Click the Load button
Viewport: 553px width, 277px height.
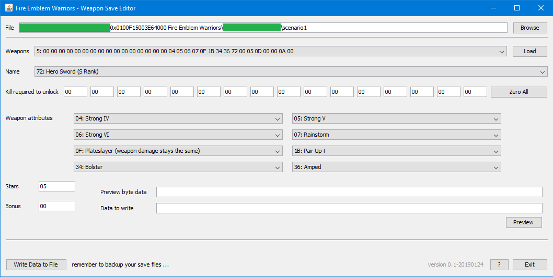529,52
